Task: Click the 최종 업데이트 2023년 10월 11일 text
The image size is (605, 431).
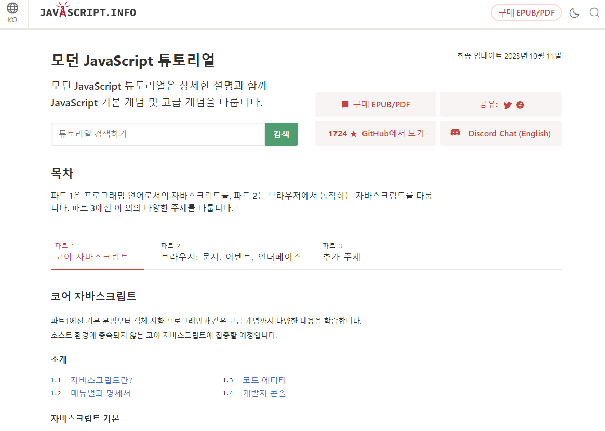Action: [x=509, y=57]
